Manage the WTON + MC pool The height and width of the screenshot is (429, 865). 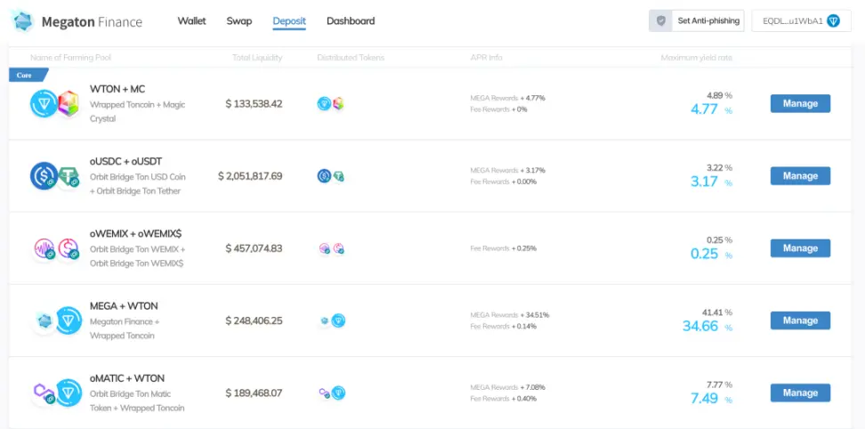pyautogui.click(x=800, y=103)
